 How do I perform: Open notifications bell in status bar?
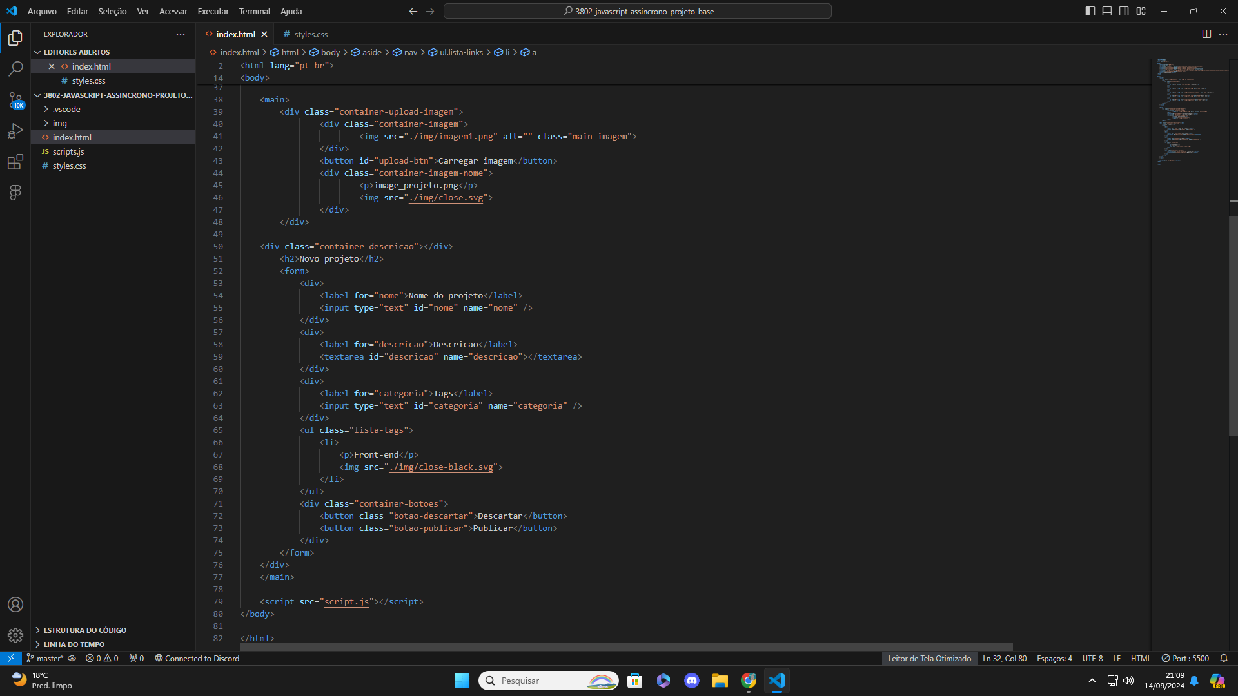coord(1224,658)
